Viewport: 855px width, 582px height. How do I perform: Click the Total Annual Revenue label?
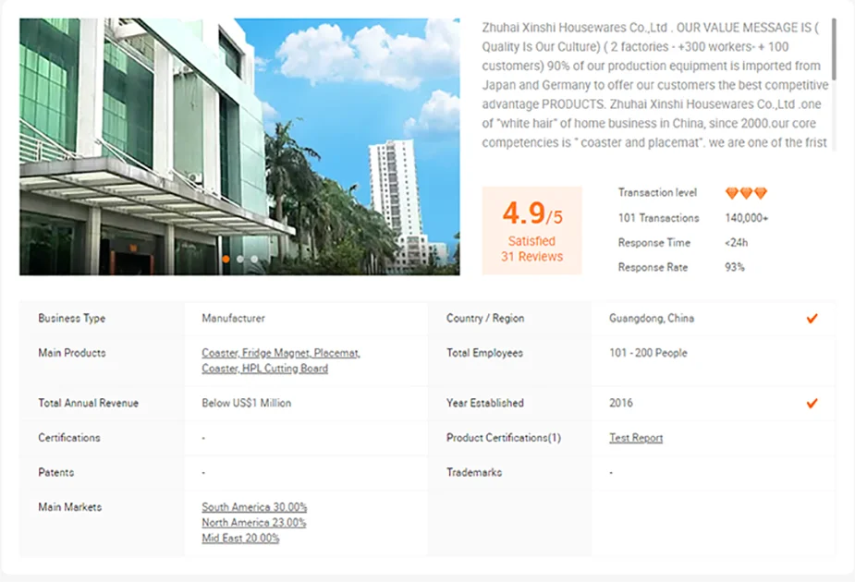89,404
